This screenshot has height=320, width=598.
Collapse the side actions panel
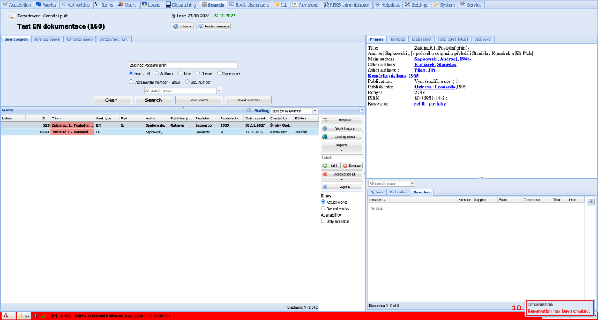pos(362,110)
